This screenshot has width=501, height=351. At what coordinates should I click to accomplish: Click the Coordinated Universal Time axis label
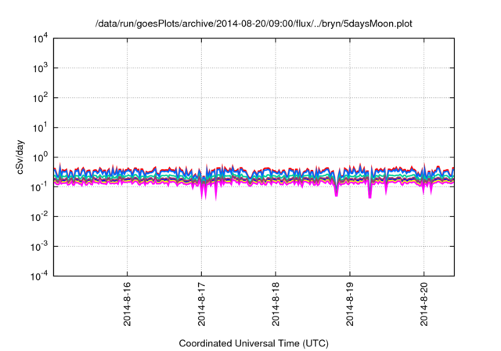click(x=254, y=343)
